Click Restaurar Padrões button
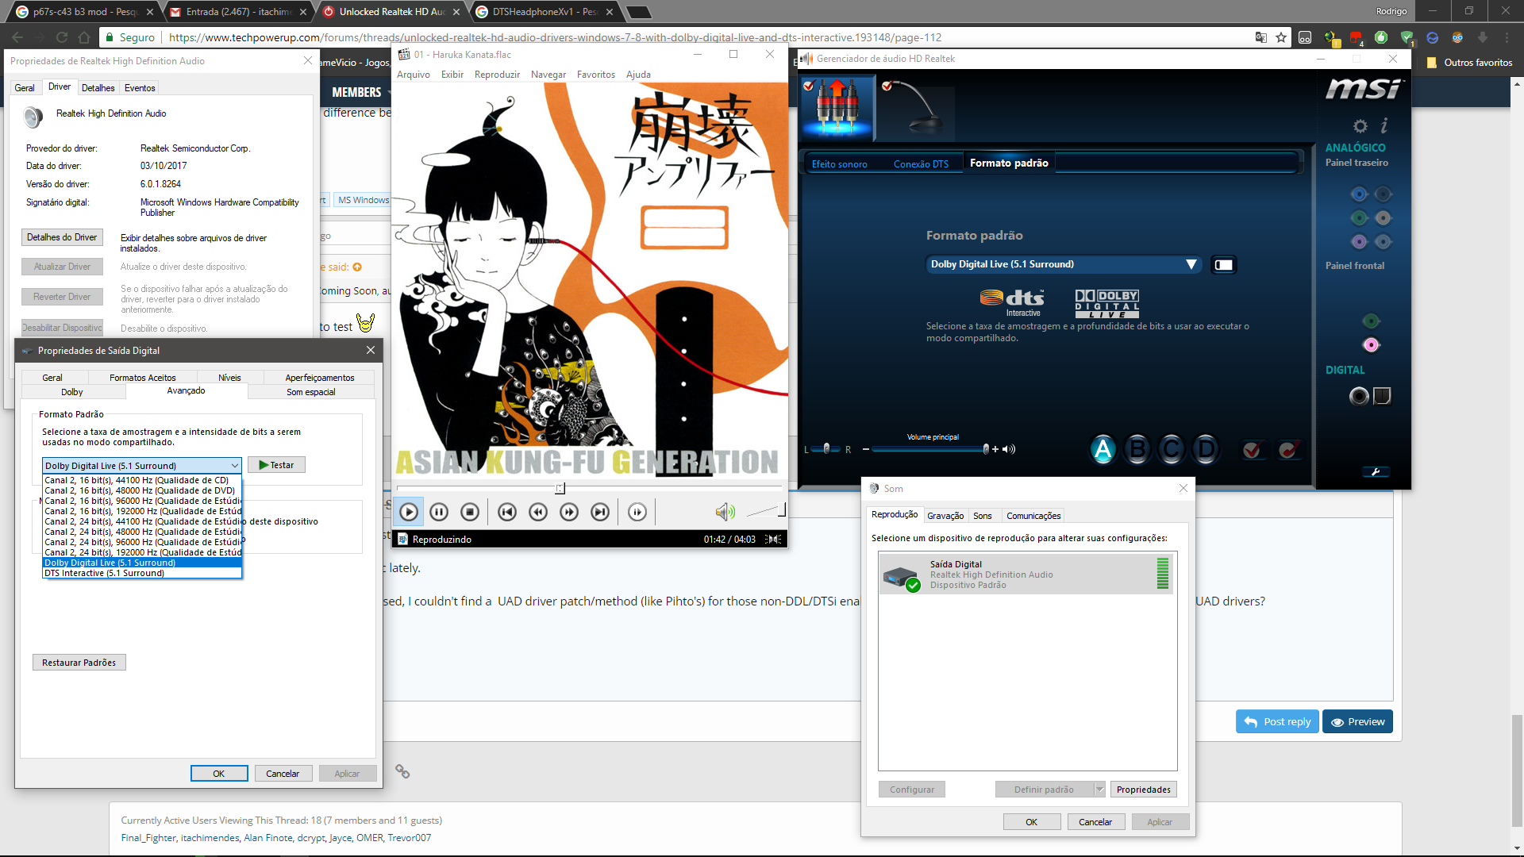Image resolution: width=1524 pixels, height=857 pixels. (x=79, y=663)
